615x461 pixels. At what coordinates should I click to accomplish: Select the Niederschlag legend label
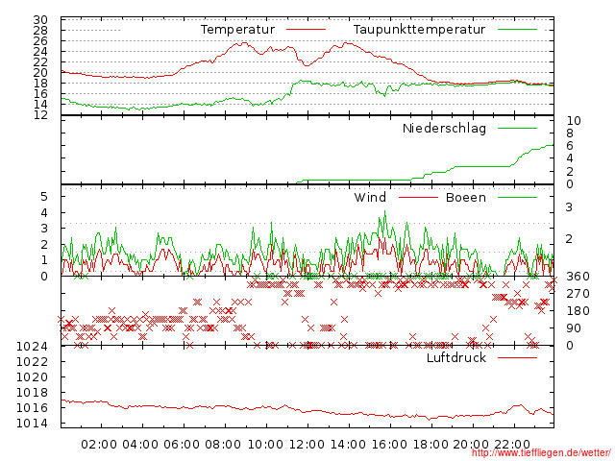tap(444, 128)
